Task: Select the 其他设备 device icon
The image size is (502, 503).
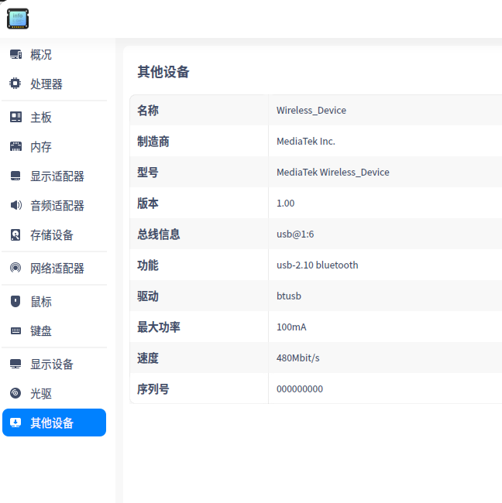Action: 15,423
